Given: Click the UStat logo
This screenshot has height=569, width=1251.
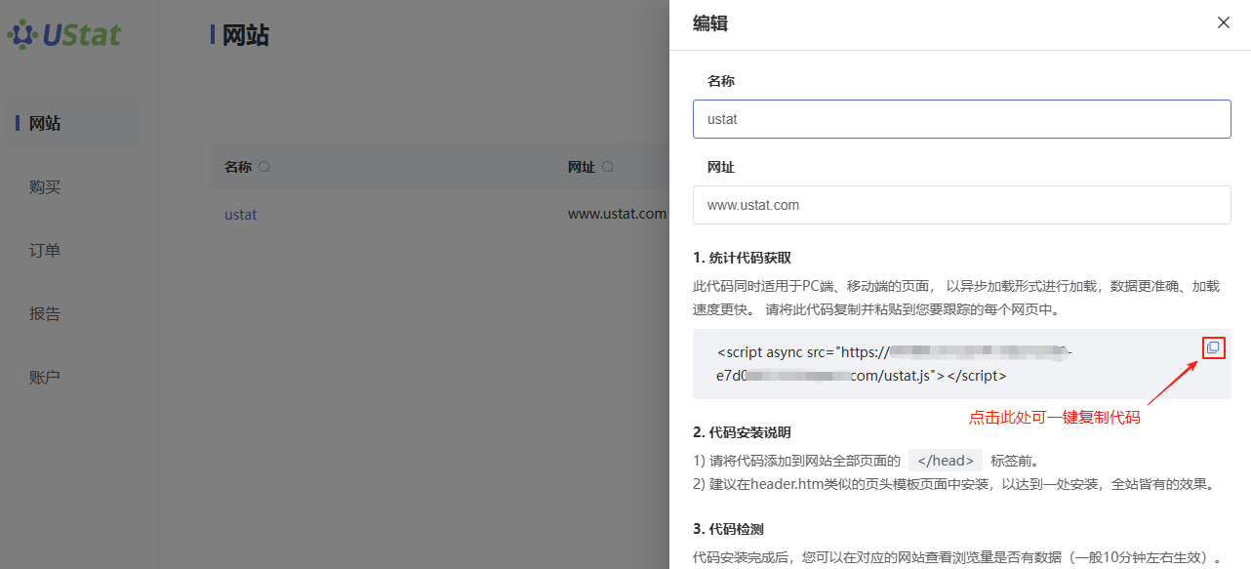Looking at the screenshot, I should [64, 35].
